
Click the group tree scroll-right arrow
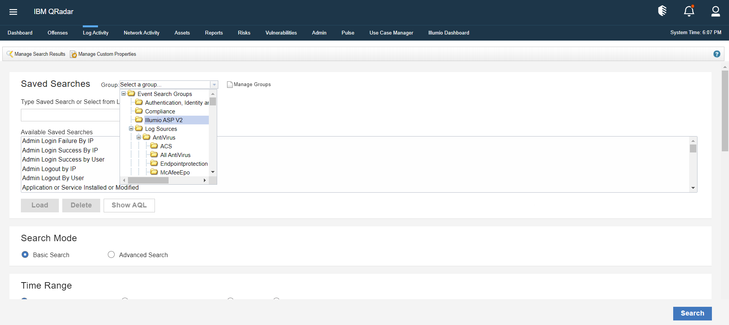[205, 181]
